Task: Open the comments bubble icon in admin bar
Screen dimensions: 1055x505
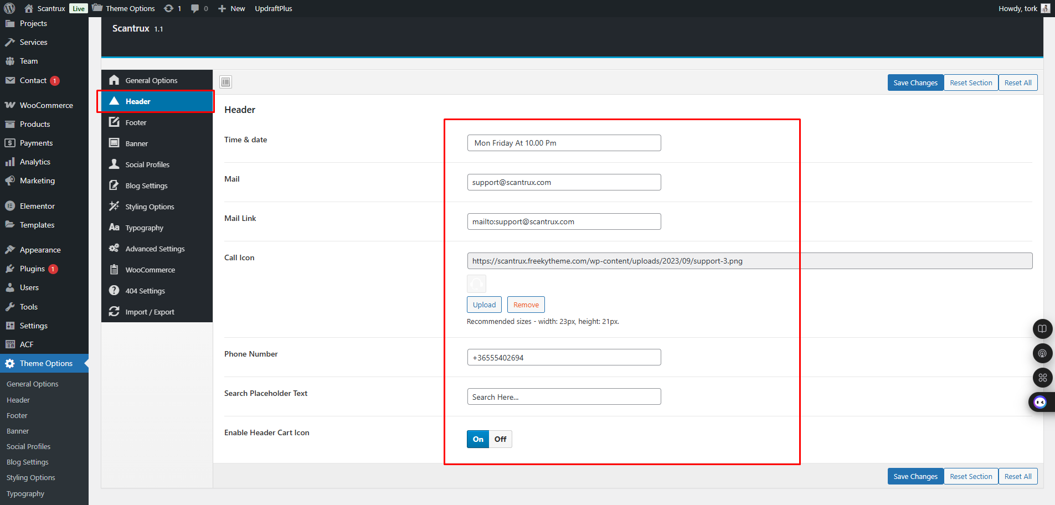Action: [195, 8]
